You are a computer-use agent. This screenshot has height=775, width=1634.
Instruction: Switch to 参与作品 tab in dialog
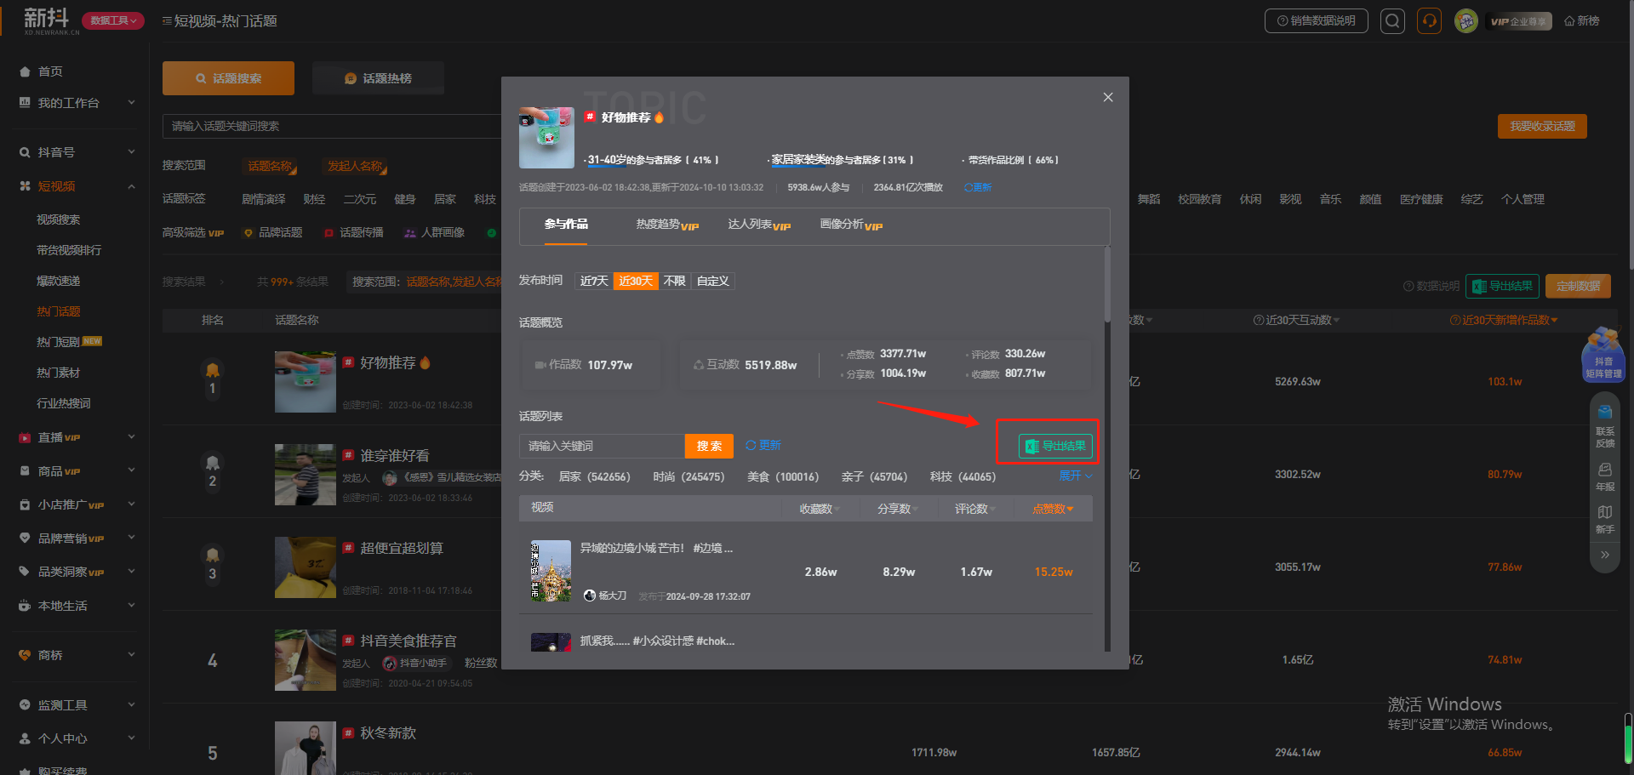566,225
